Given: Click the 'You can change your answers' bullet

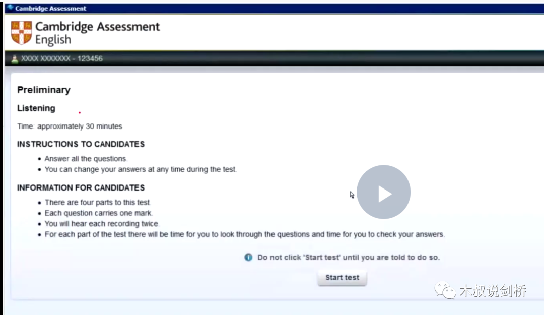Looking at the screenshot, I should point(141,169).
